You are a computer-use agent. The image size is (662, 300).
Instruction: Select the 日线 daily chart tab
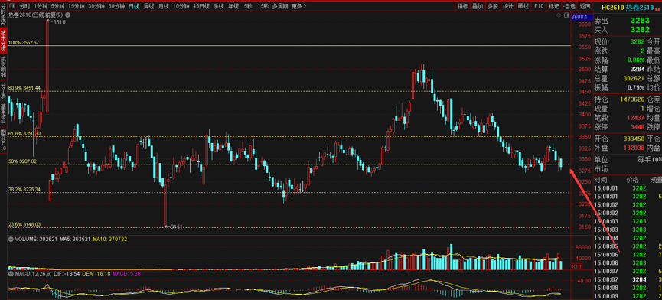134,6
